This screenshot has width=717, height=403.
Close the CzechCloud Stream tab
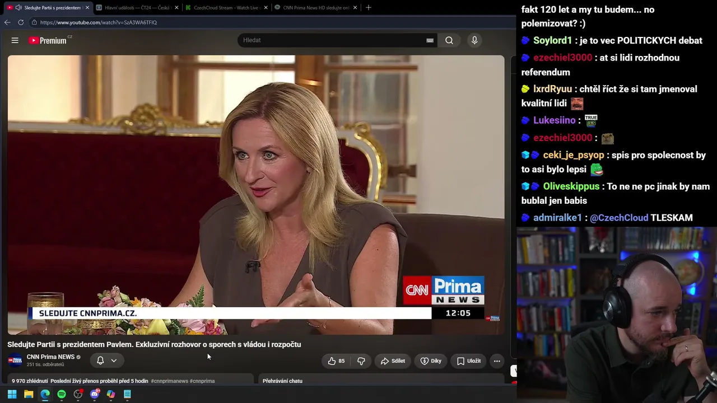click(266, 8)
